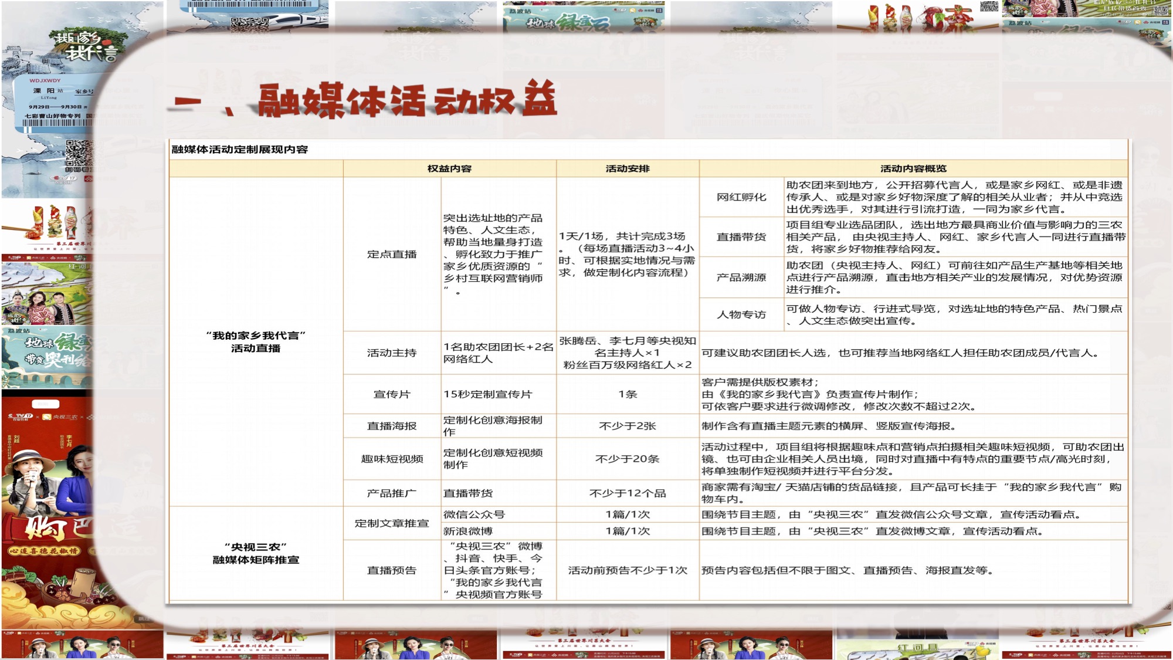
Task: Click the 定点直播 cell
Action: coord(392,254)
